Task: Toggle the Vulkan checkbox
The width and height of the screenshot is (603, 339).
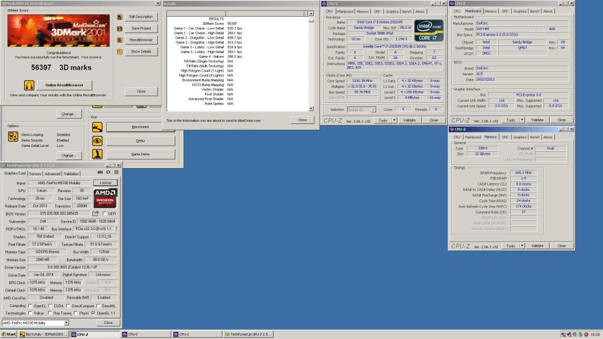Action: coord(30,313)
